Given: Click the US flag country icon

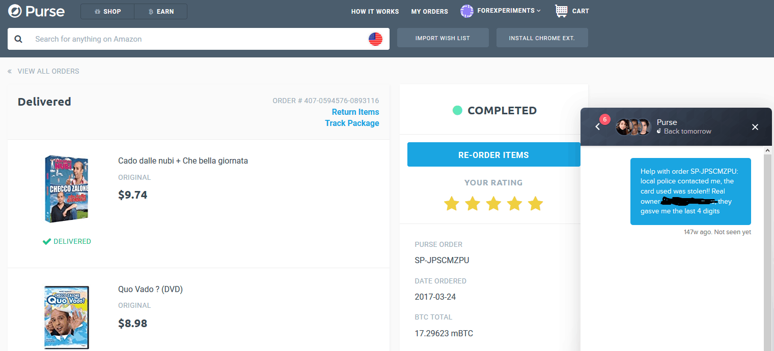Looking at the screenshot, I should 375,39.
